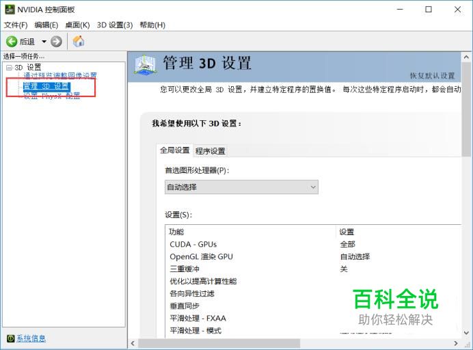473x350 pixels.
Task: Select 通过预览调整图像设置 tree item
Action: click(60, 75)
